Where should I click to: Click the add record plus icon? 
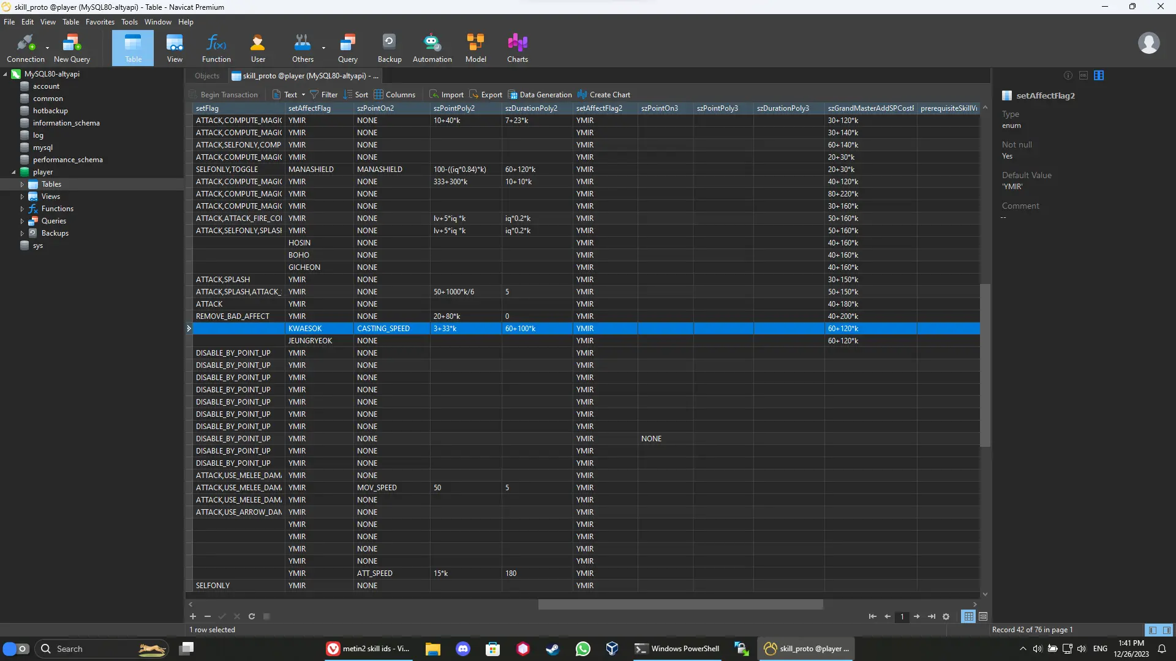pos(192,616)
